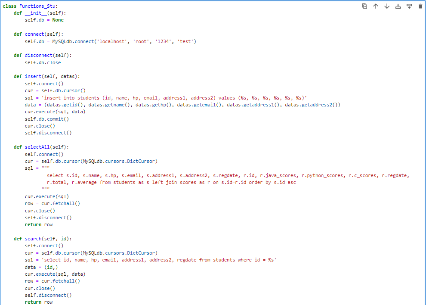Click the 'self.db.close' line
The width and height of the screenshot is (426, 305).
coord(43,62)
